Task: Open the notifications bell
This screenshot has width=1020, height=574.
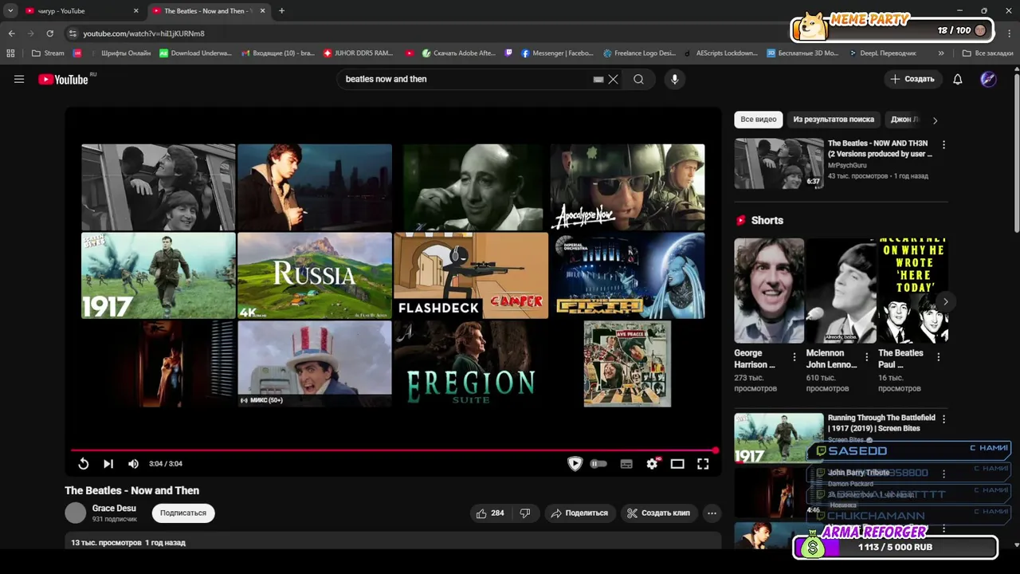Action: tap(958, 79)
